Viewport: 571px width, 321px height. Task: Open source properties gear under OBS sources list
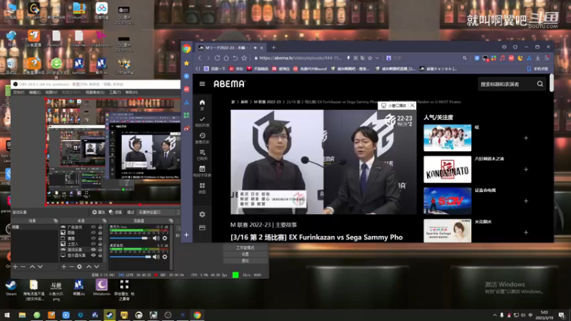tap(79, 267)
